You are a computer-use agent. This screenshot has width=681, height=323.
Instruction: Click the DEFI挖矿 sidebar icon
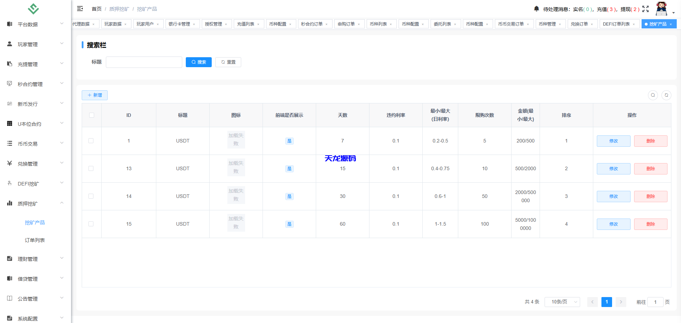(x=9, y=183)
